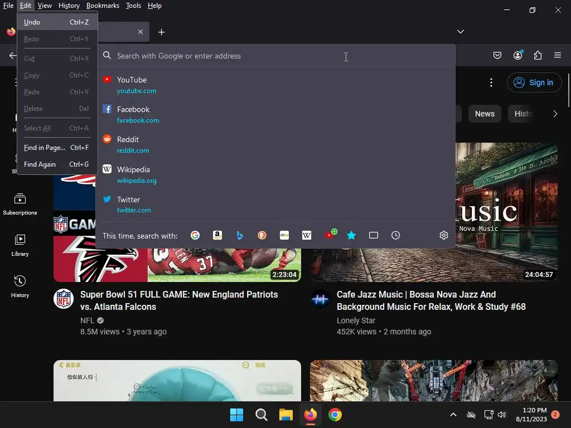Open Firefox account icon

point(518,55)
